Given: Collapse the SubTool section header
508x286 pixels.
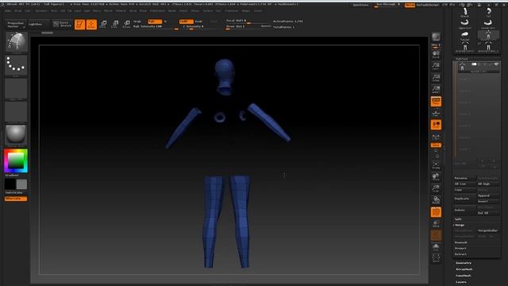Looking at the screenshot, I should pos(461,59).
